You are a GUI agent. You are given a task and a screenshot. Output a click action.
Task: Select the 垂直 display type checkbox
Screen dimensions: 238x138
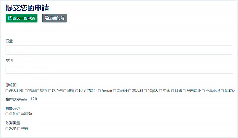click(19, 129)
